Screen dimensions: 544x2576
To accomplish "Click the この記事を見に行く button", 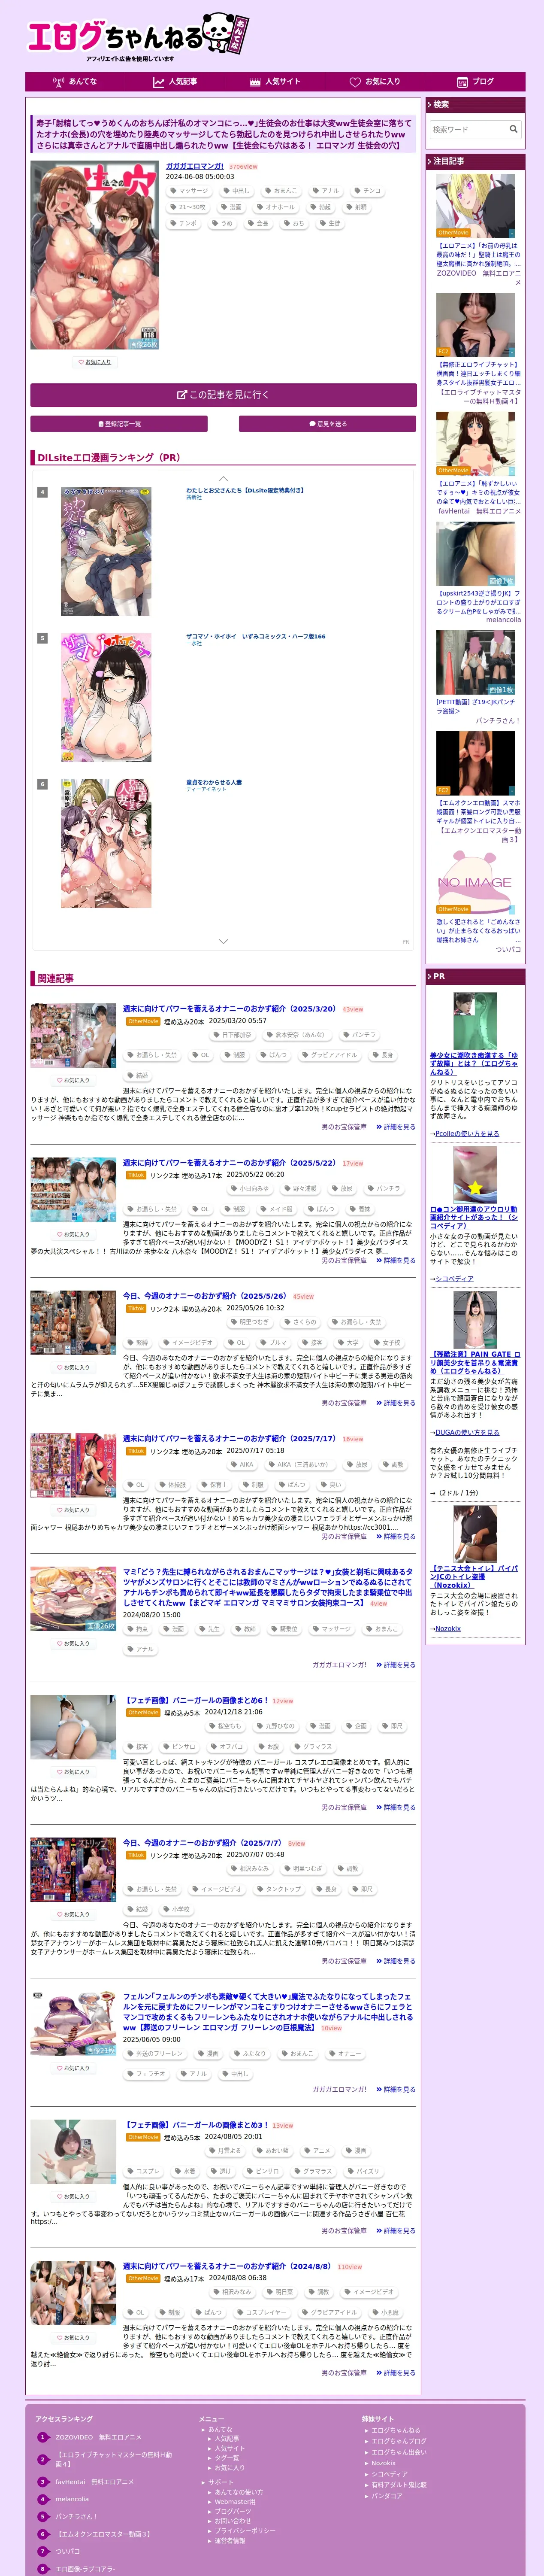I will pyautogui.click(x=223, y=395).
